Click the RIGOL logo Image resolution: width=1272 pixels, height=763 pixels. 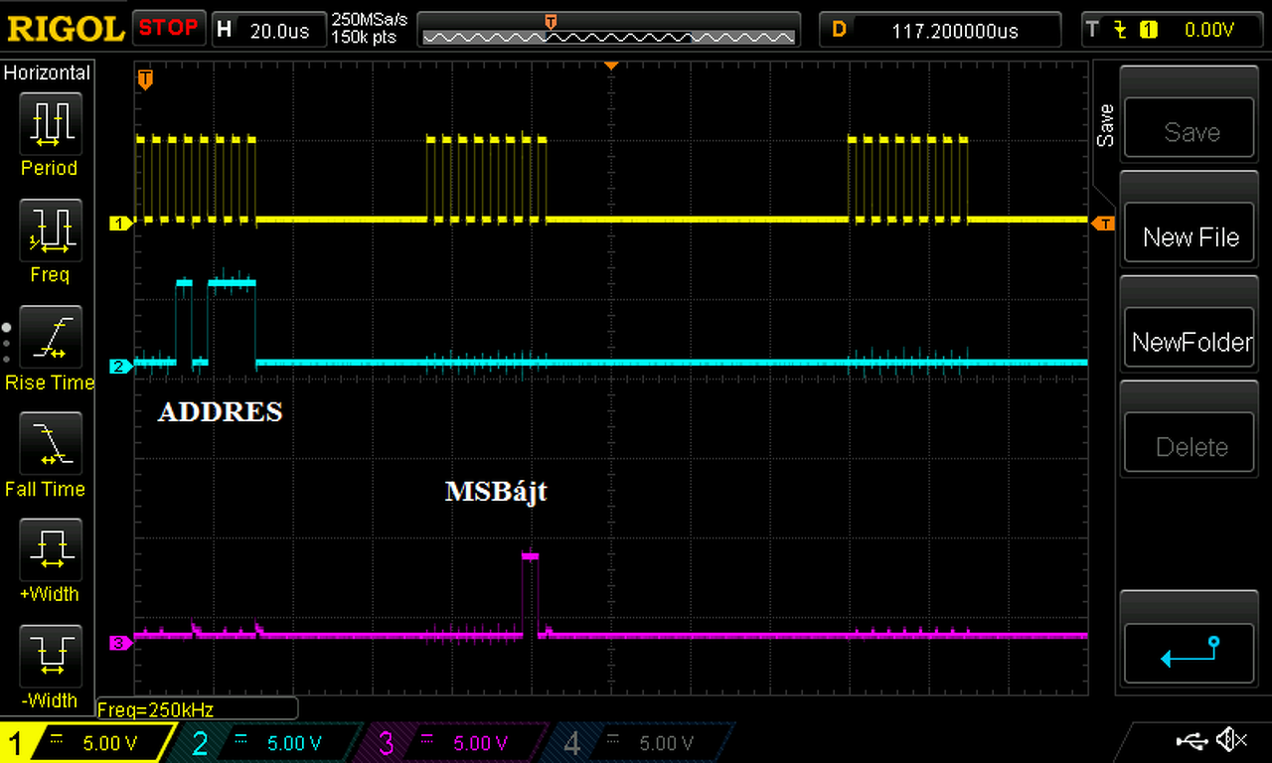pyautogui.click(x=66, y=28)
